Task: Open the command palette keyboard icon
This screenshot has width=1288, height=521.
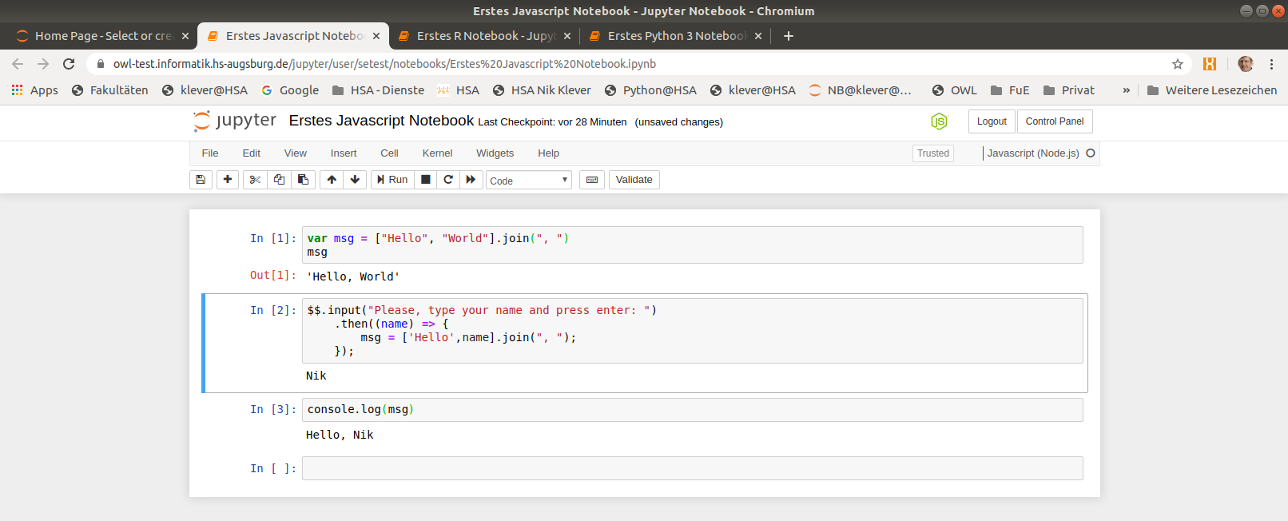Action: tap(592, 180)
